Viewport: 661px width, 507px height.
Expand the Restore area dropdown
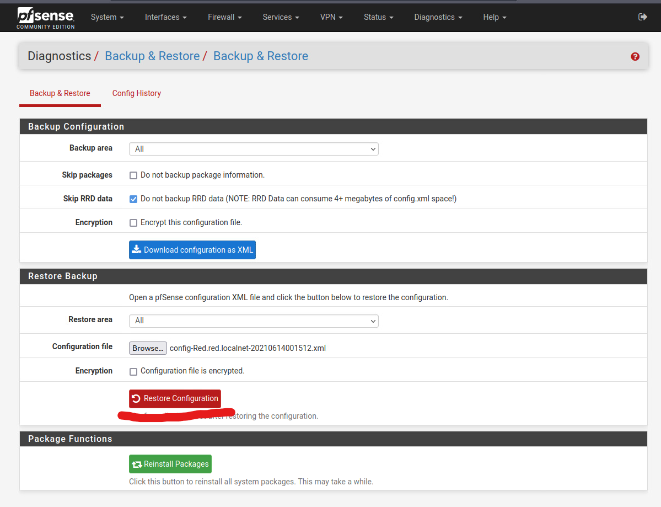tap(254, 321)
